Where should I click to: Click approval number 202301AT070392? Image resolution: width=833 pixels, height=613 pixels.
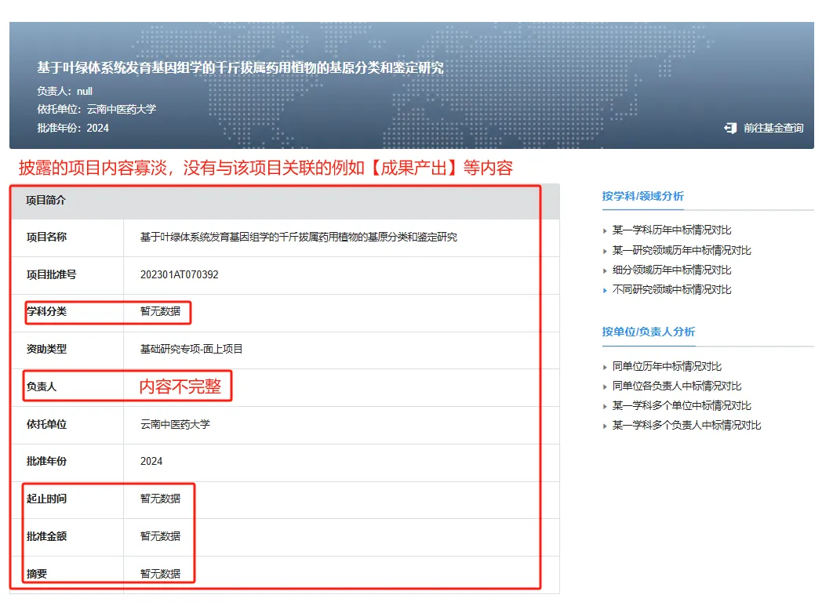179,274
